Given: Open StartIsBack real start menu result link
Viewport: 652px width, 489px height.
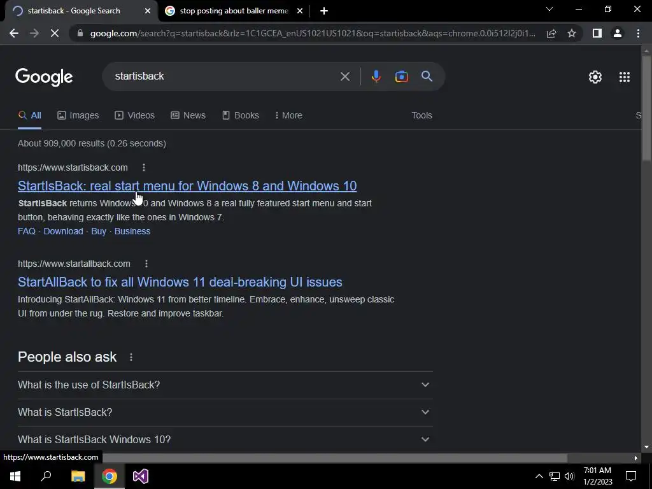Looking at the screenshot, I should coord(187,186).
